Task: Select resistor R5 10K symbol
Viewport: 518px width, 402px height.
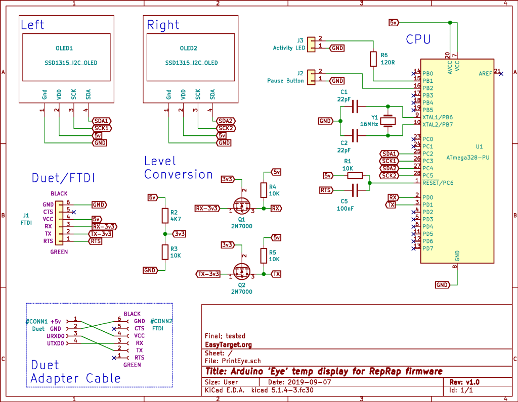Action: [x=264, y=256]
